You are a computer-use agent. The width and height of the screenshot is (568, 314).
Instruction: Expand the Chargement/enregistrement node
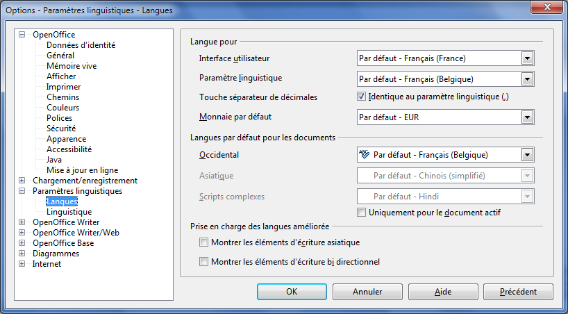(x=22, y=181)
